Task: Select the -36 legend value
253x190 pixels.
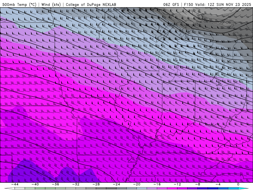Action: pyautogui.click(x=56, y=184)
